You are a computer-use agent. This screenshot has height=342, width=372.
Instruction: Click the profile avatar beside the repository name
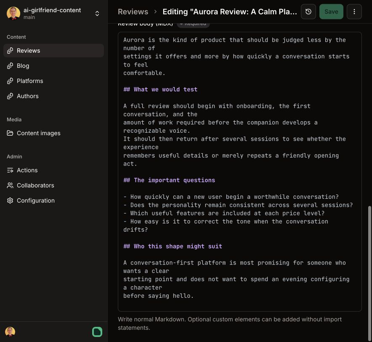tap(13, 13)
